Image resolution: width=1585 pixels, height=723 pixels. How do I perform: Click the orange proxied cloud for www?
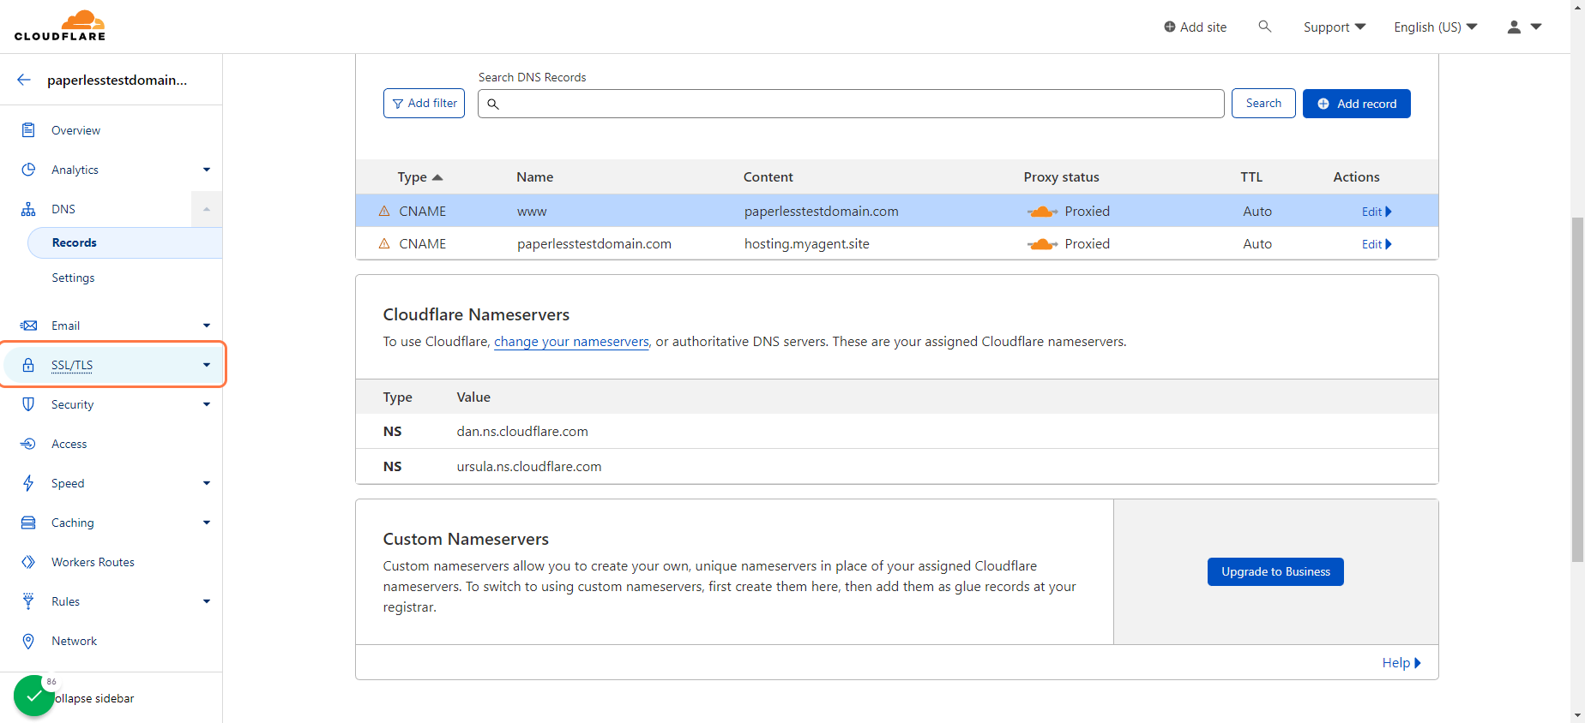pos(1042,212)
